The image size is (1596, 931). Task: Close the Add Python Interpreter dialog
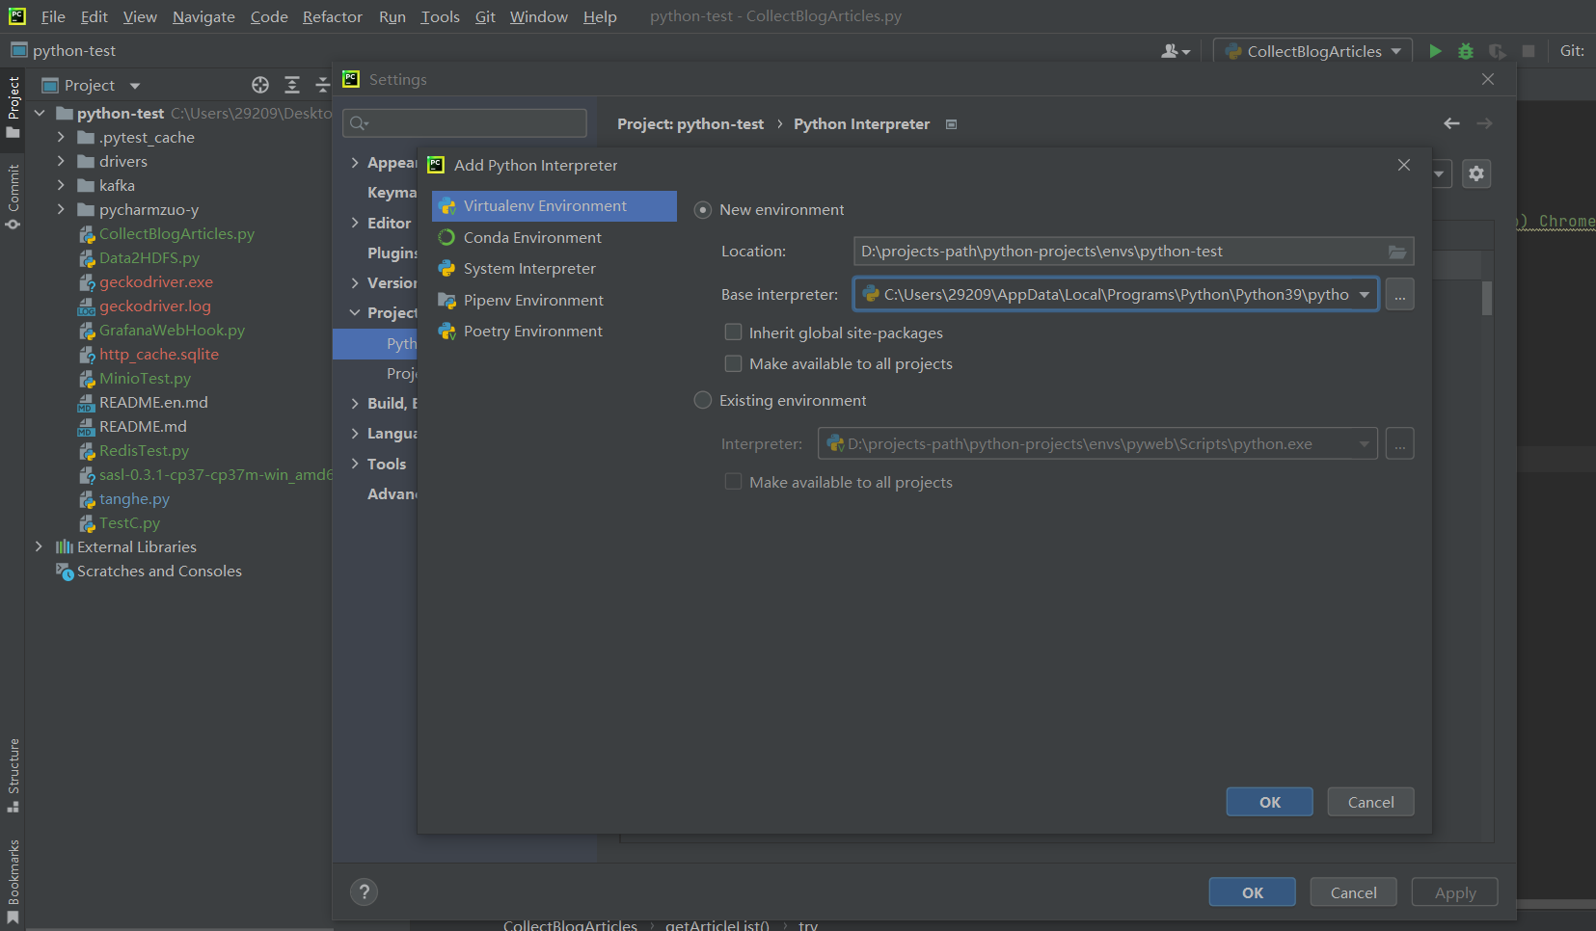[1404, 165]
